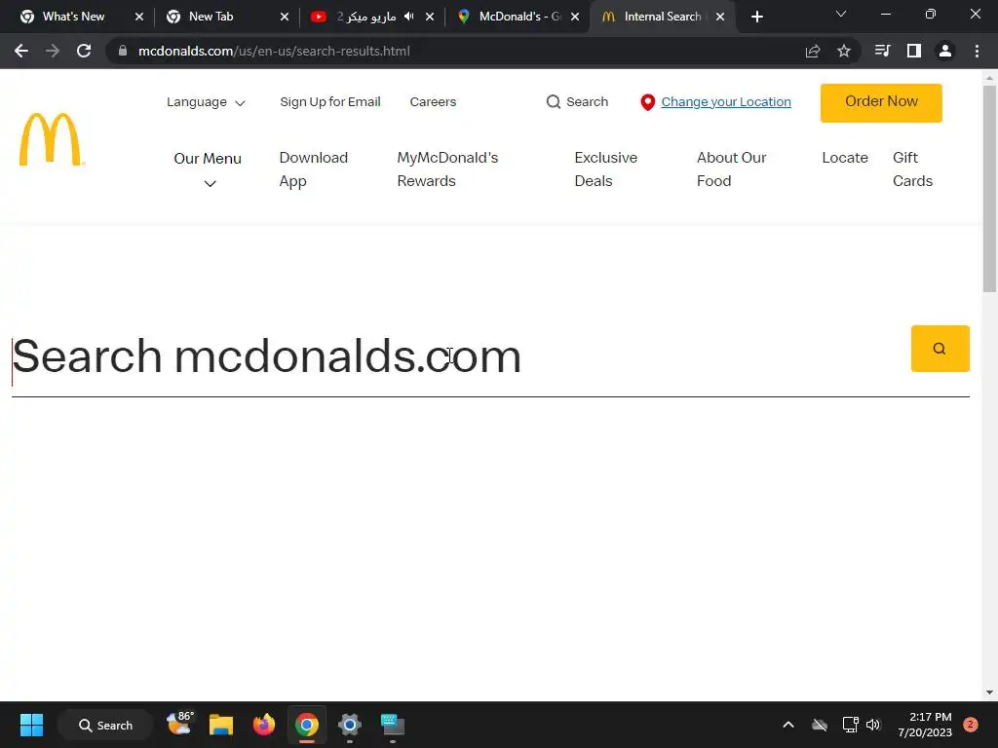
Task: Click the network display icon in tray
Action: tap(850, 725)
